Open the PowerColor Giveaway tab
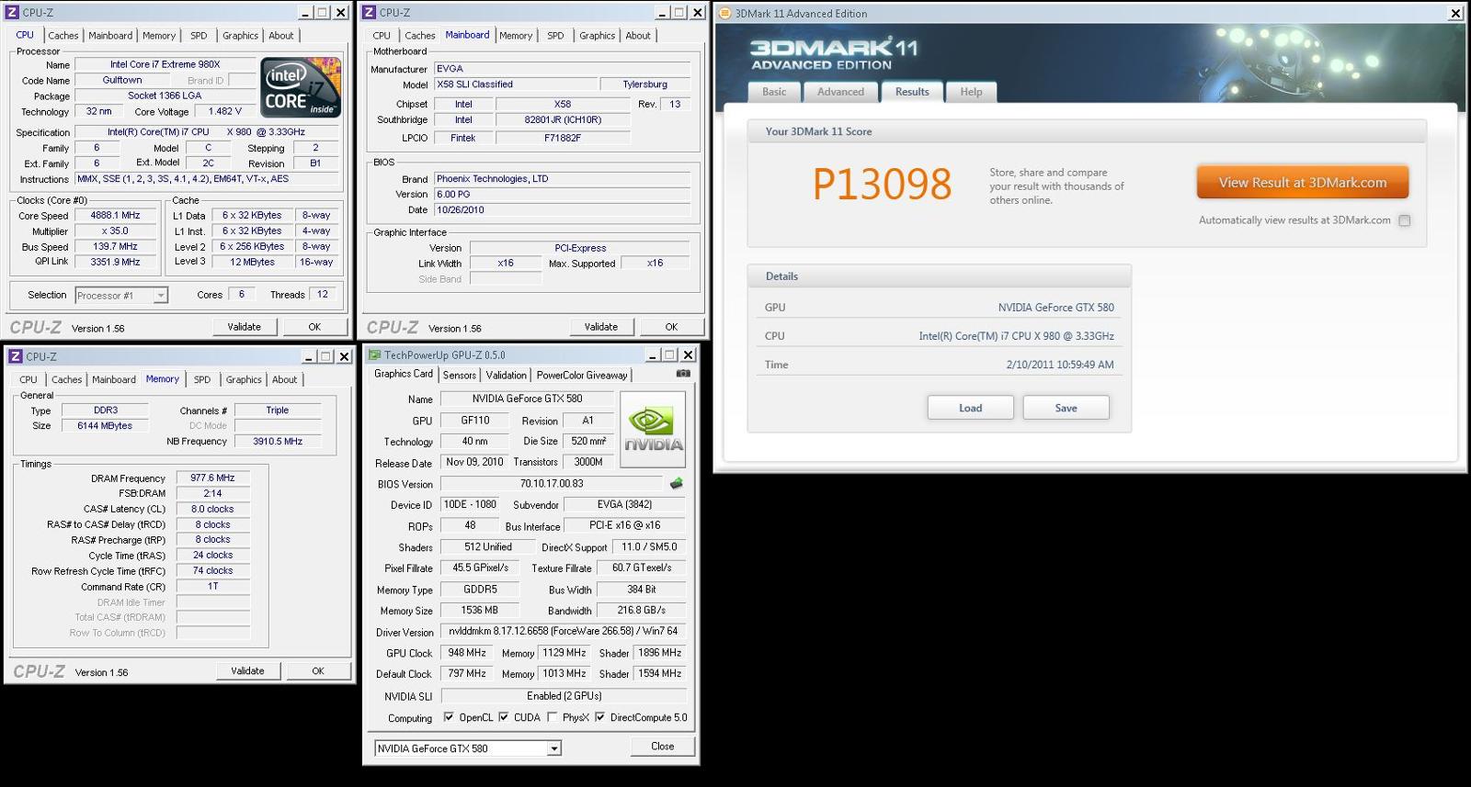The height and width of the screenshot is (787, 1471). pyautogui.click(x=582, y=375)
